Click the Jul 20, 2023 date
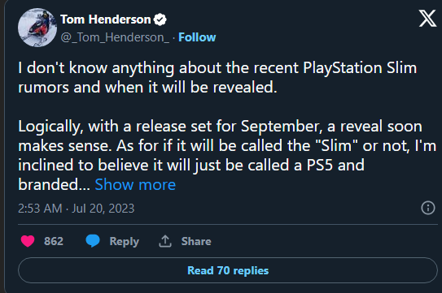This screenshot has width=442, height=293. pyautogui.click(x=103, y=209)
